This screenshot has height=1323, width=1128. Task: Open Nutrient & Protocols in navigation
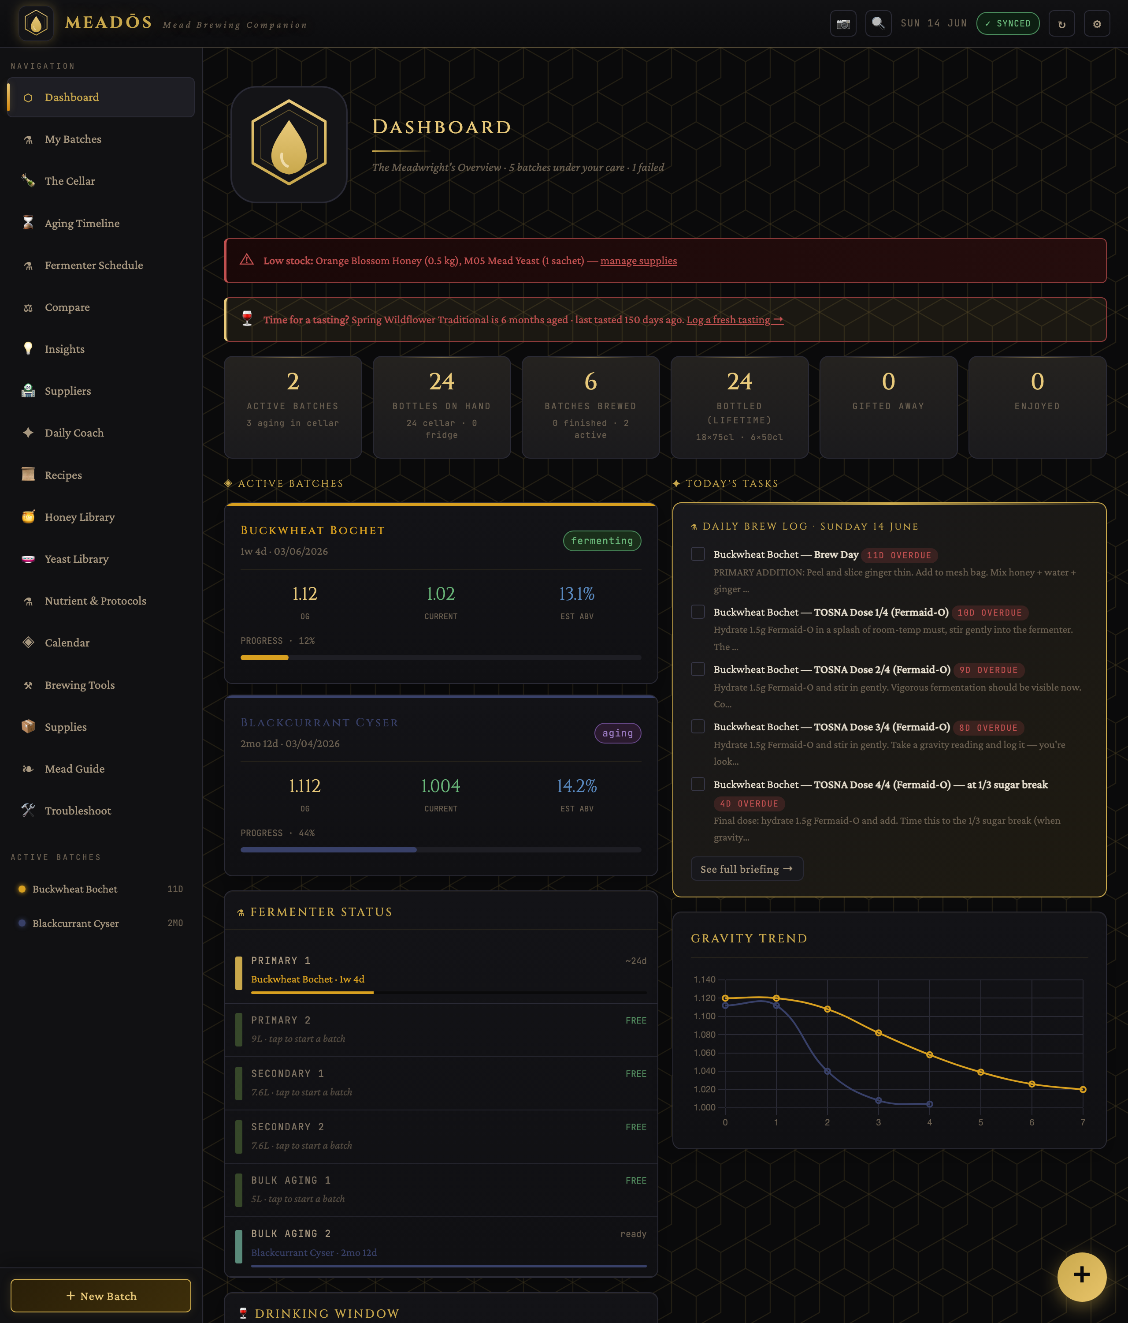pos(101,601)
